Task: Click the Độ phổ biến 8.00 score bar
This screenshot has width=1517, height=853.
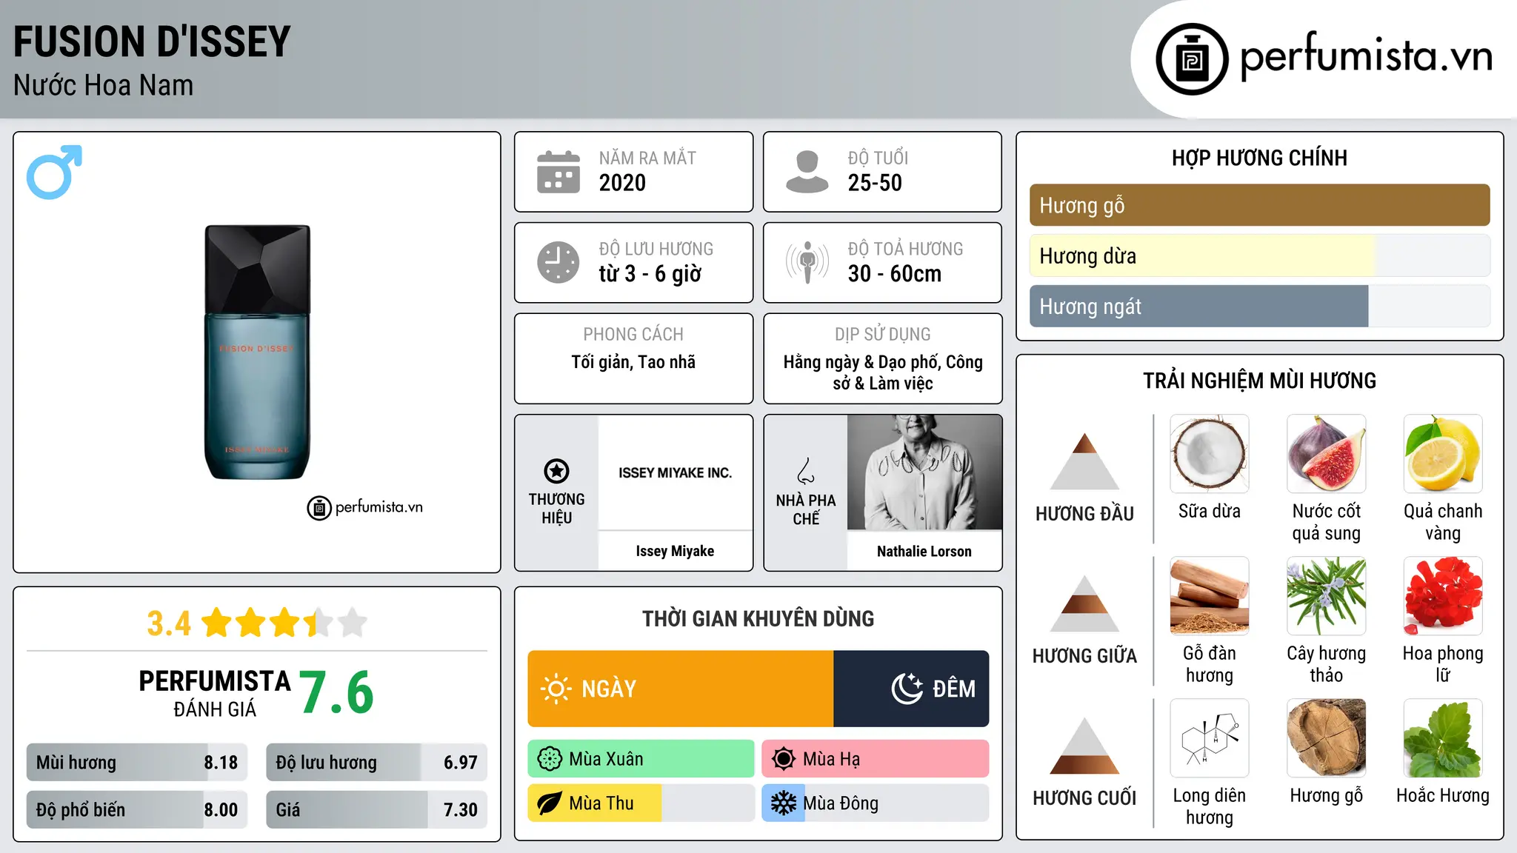Action: pyautogui.click(x=137, y=809)
